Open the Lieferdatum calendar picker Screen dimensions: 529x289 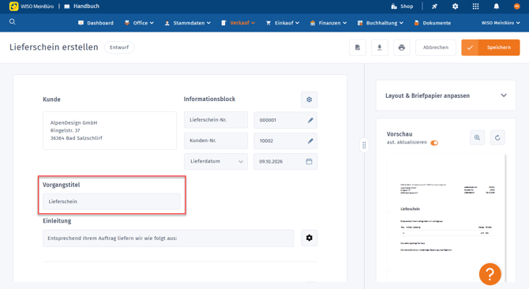[309, 162]
